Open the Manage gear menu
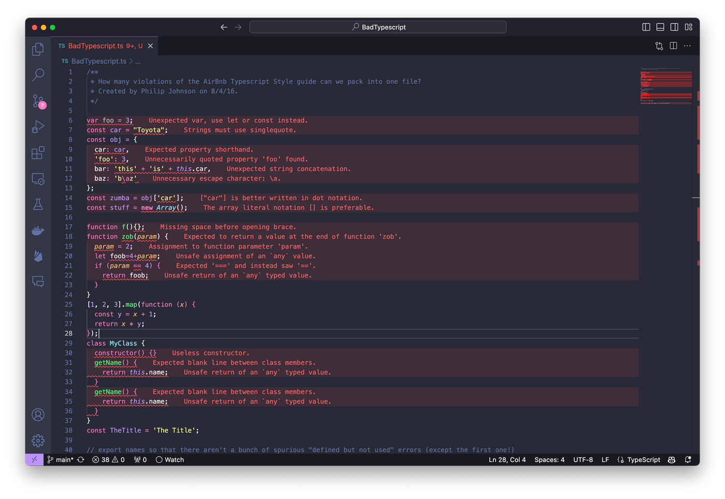Viewport: 725px width, 499px height. click(38, 441)
